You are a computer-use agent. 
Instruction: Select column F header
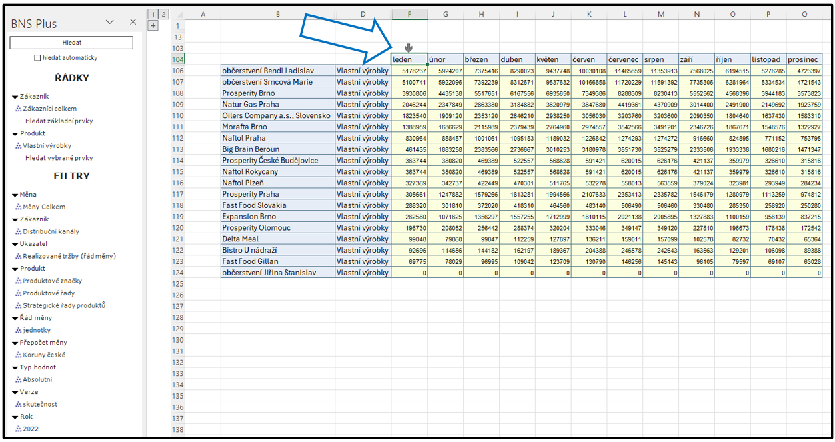point(409,14)
